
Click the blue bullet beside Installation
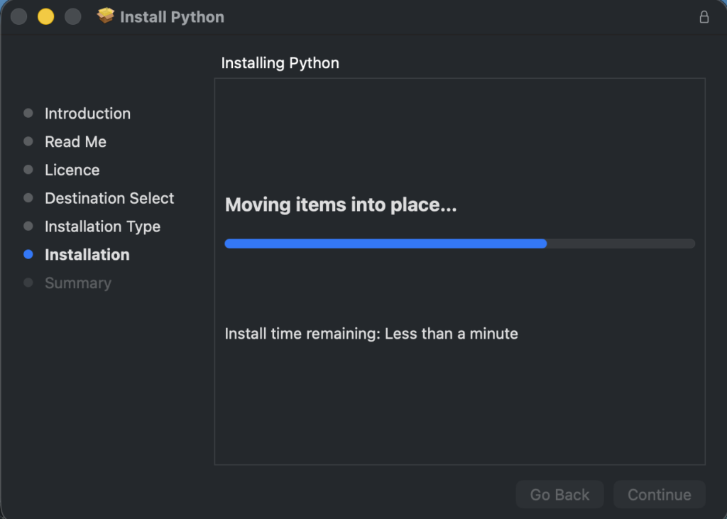pos(28,254)
